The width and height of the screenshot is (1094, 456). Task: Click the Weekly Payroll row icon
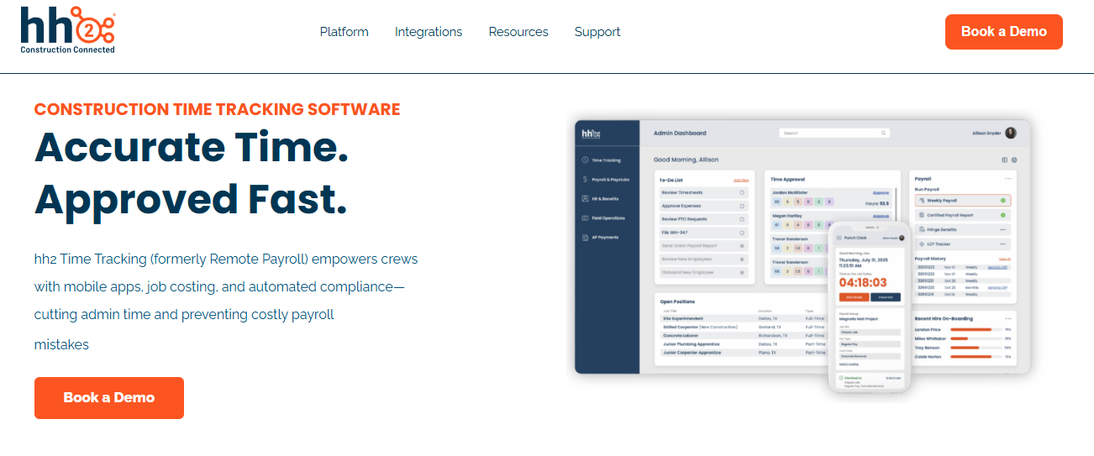[921, 201]
